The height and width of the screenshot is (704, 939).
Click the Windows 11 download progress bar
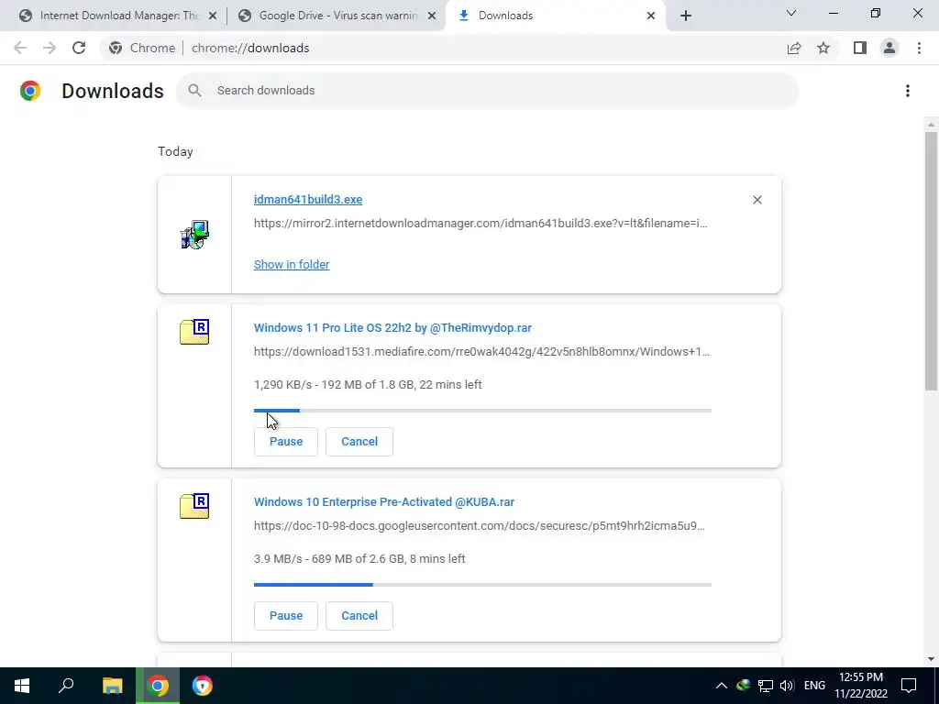coord(482,411)
